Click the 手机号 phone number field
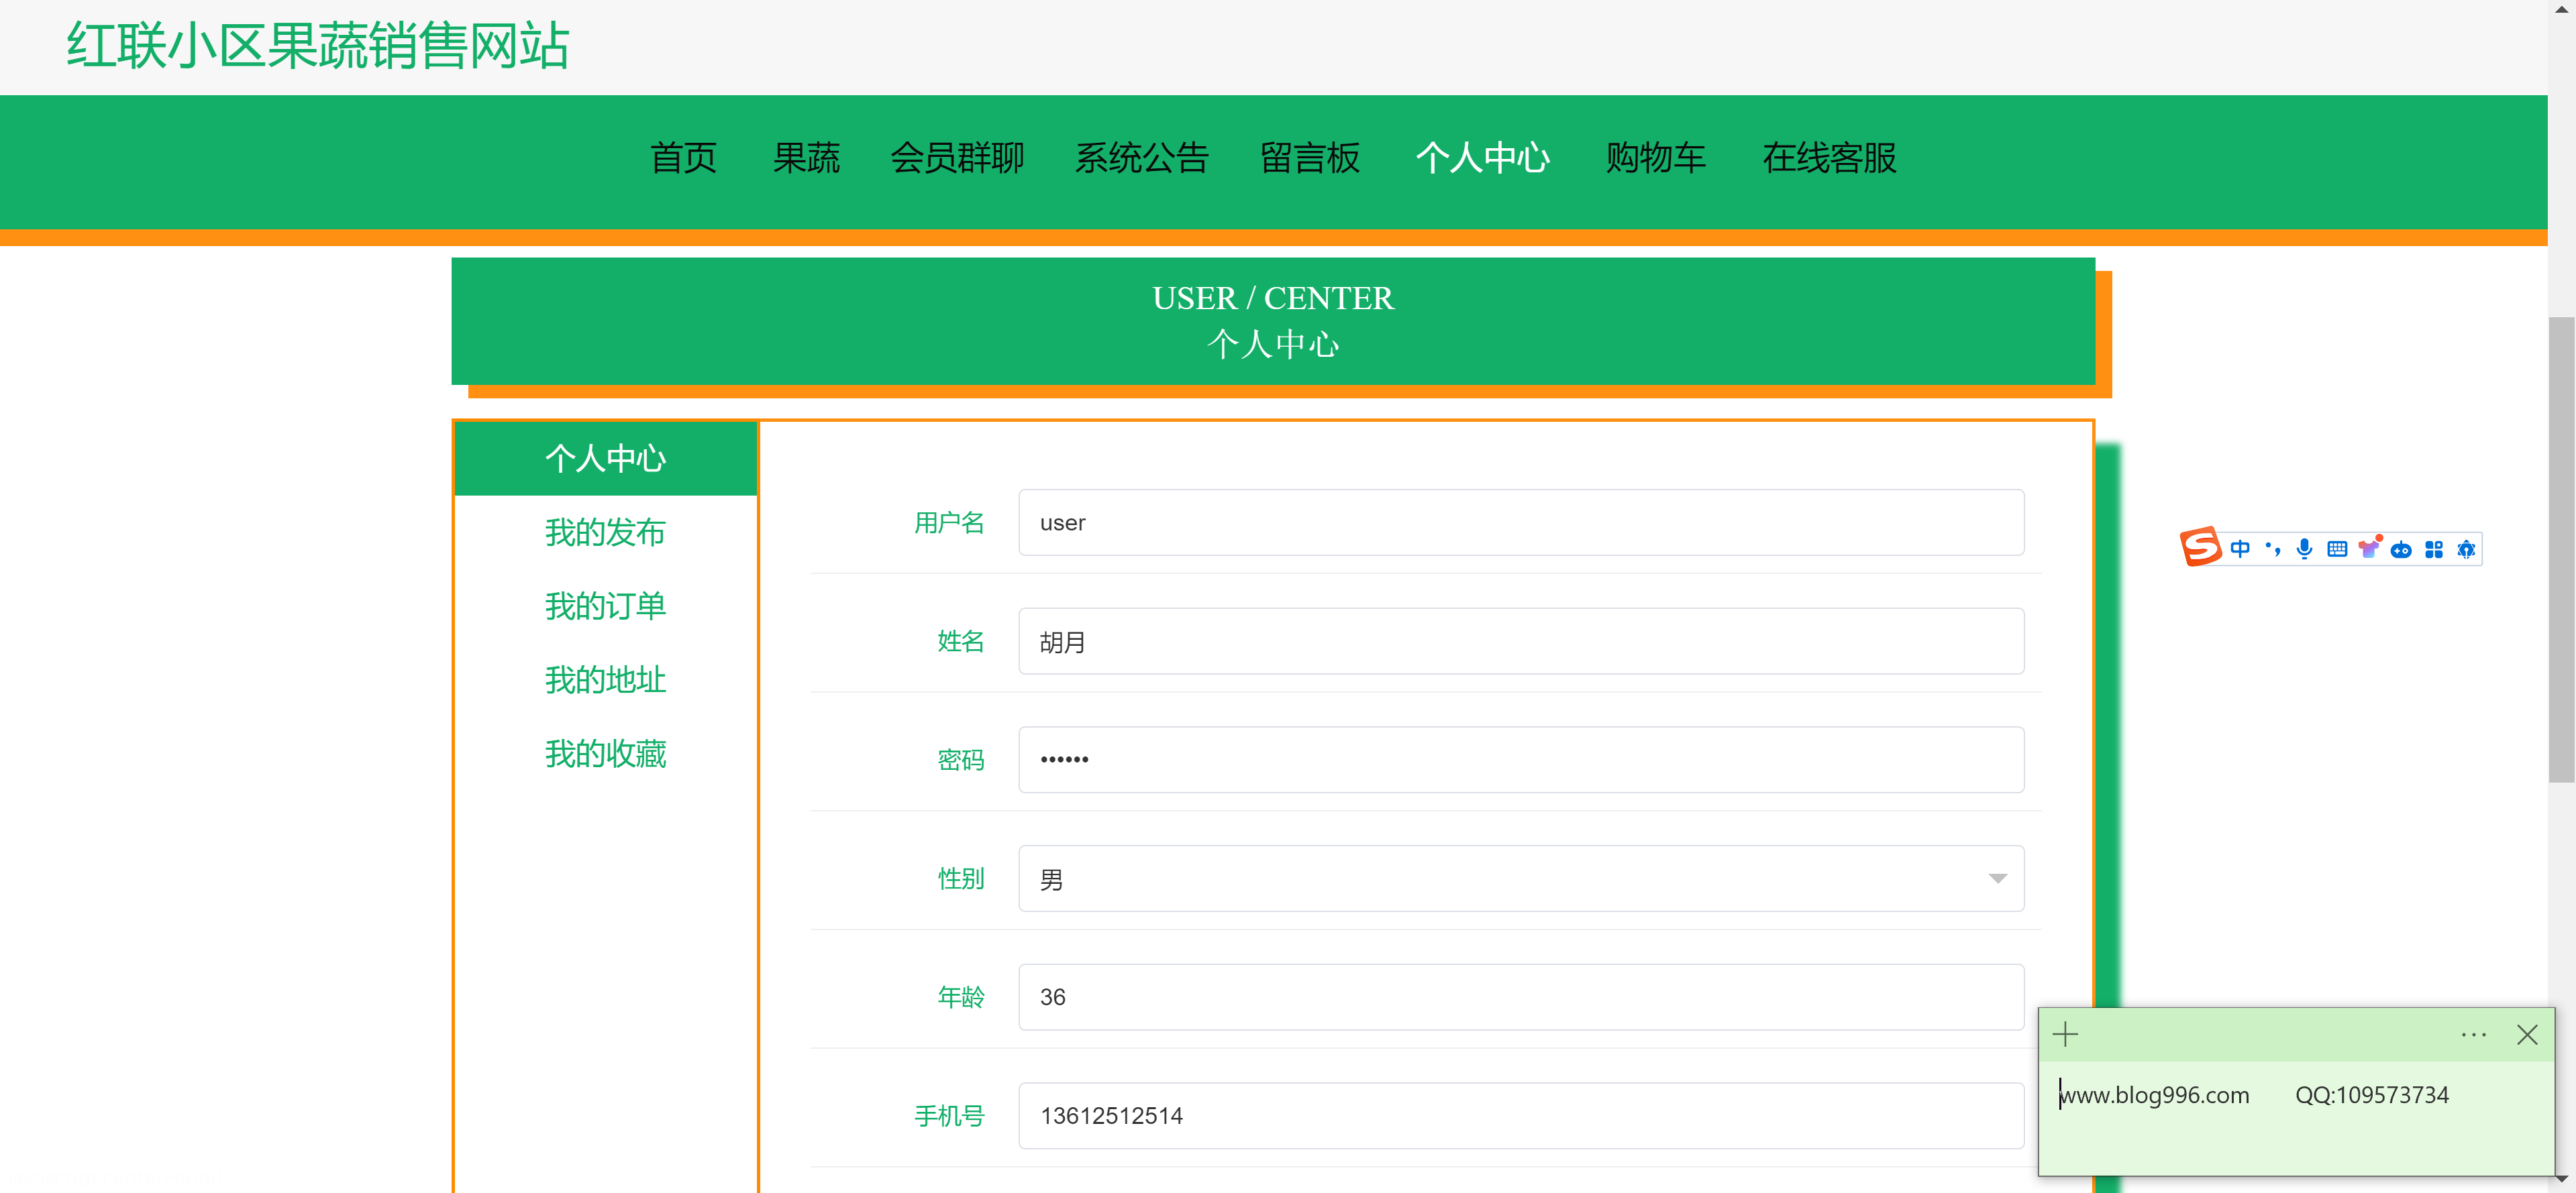Viewport: 2576px width, 1193px height. tap(1520, 1115)
